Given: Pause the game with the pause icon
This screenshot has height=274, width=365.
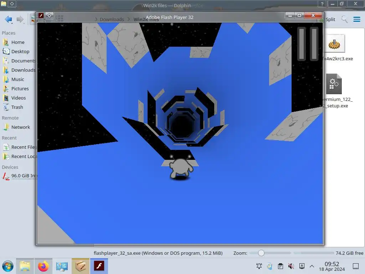Looking at the screenshot, I should coord(308,44).
